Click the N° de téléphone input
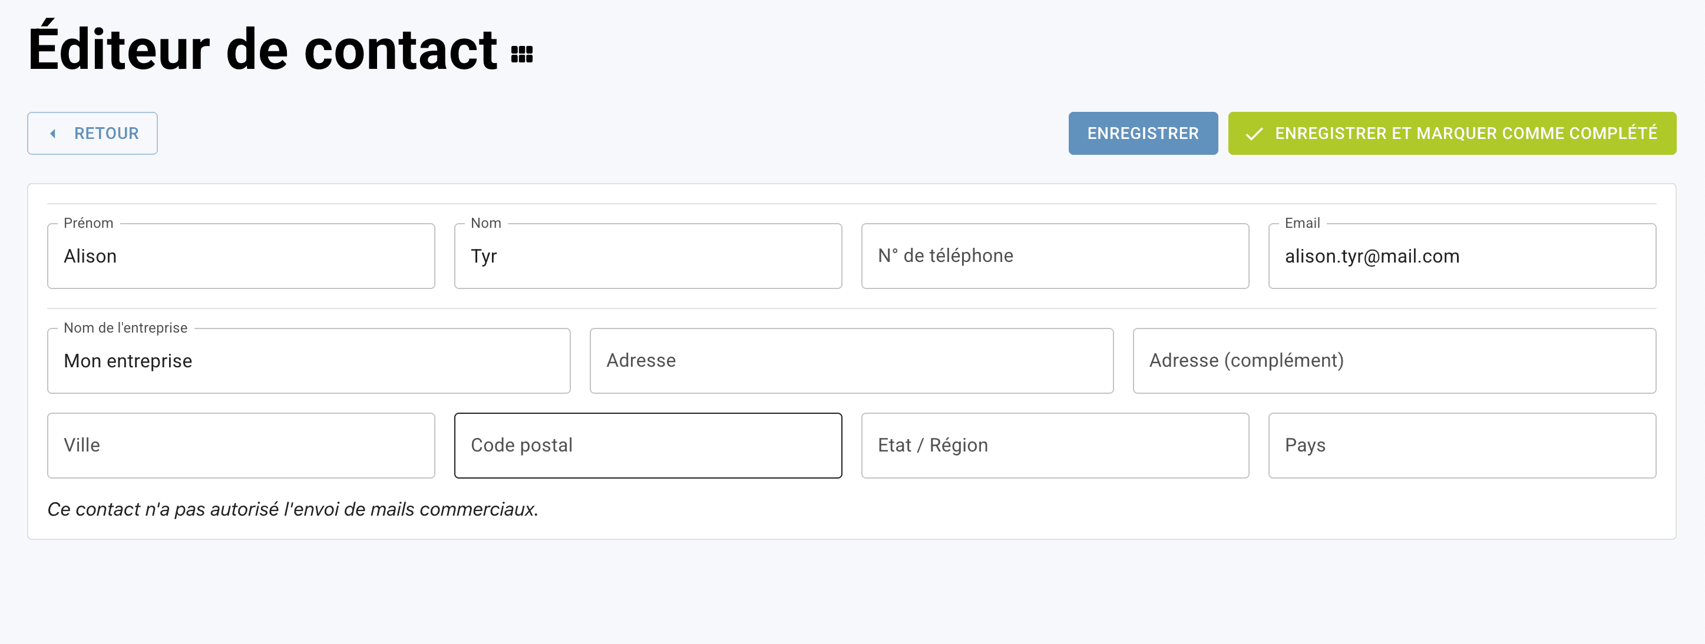Image resolution: width=1705 pixels, height=644 pixels. coord(1055,257)
